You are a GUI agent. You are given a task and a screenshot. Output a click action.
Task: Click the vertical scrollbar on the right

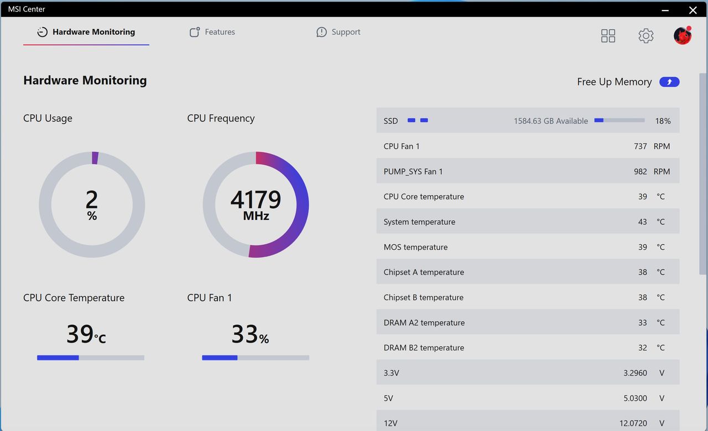703,174
